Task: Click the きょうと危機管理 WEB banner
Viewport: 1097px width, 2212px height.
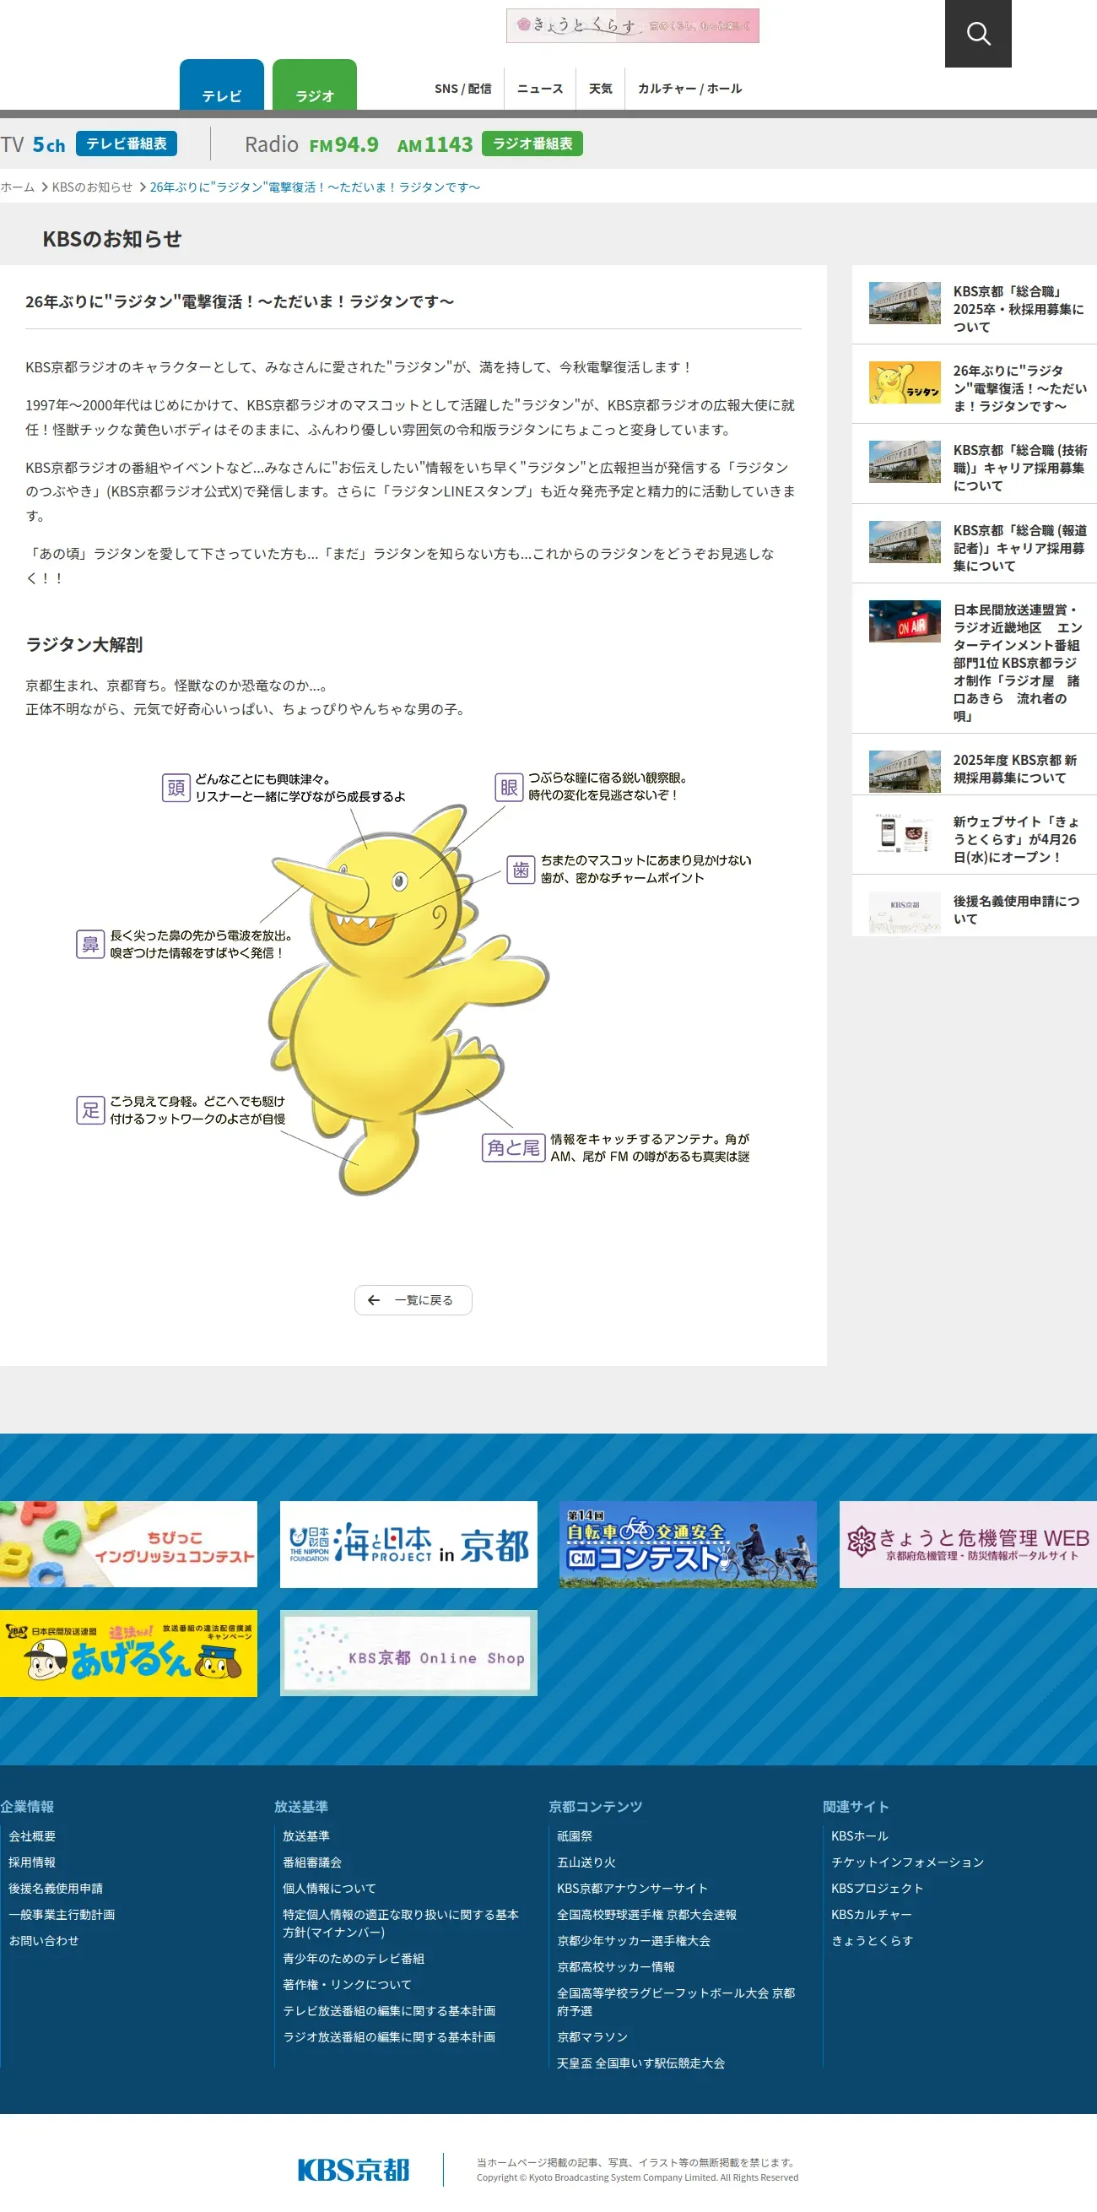Action: tap(968, 1544)
